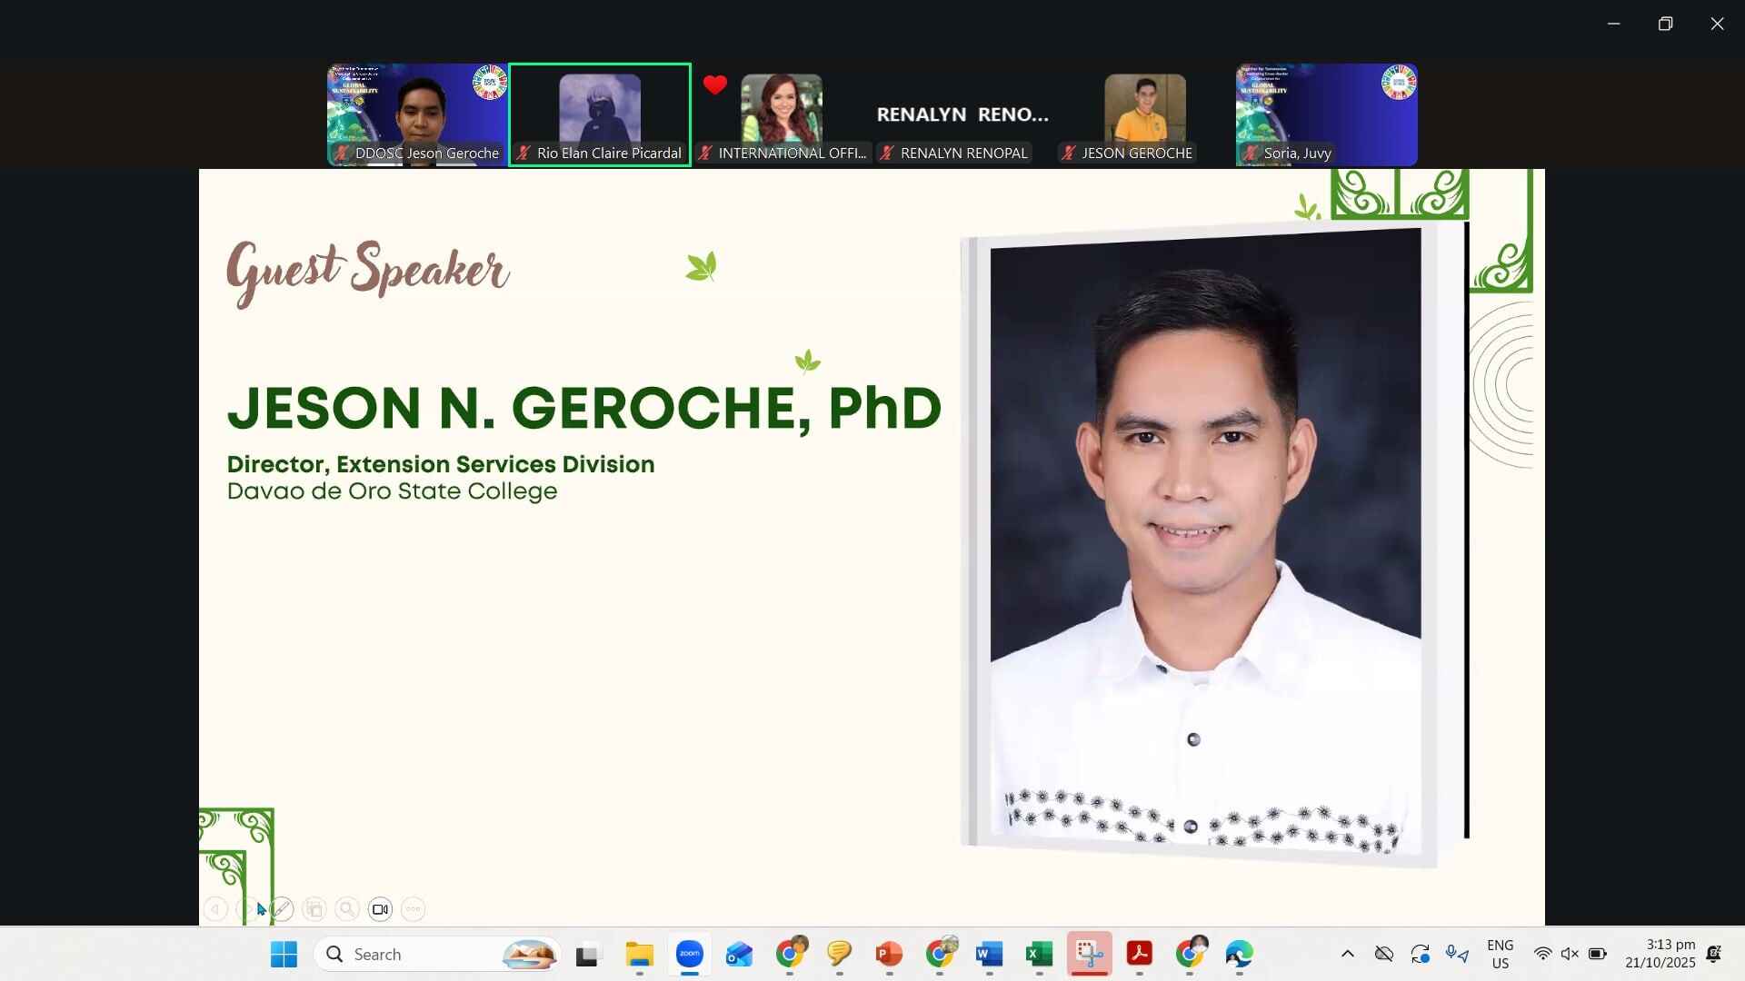Open Windows Start menu

[x=284, y=955]
